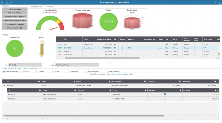Viewport: 222px width, 123px height.
Task: Toggle Blokovaný checkbox for INS-1 Inspection row
Action: [x=165, y=94]
